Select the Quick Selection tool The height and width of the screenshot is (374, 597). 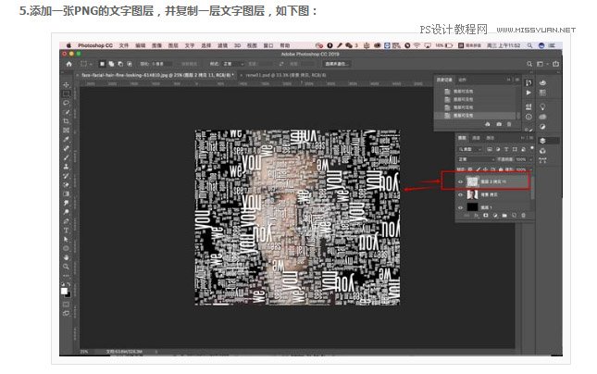pyautogui.click(x=67, y=112)
